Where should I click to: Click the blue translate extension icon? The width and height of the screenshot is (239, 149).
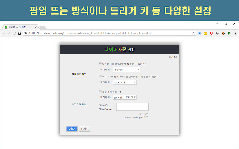pos(199,33)
